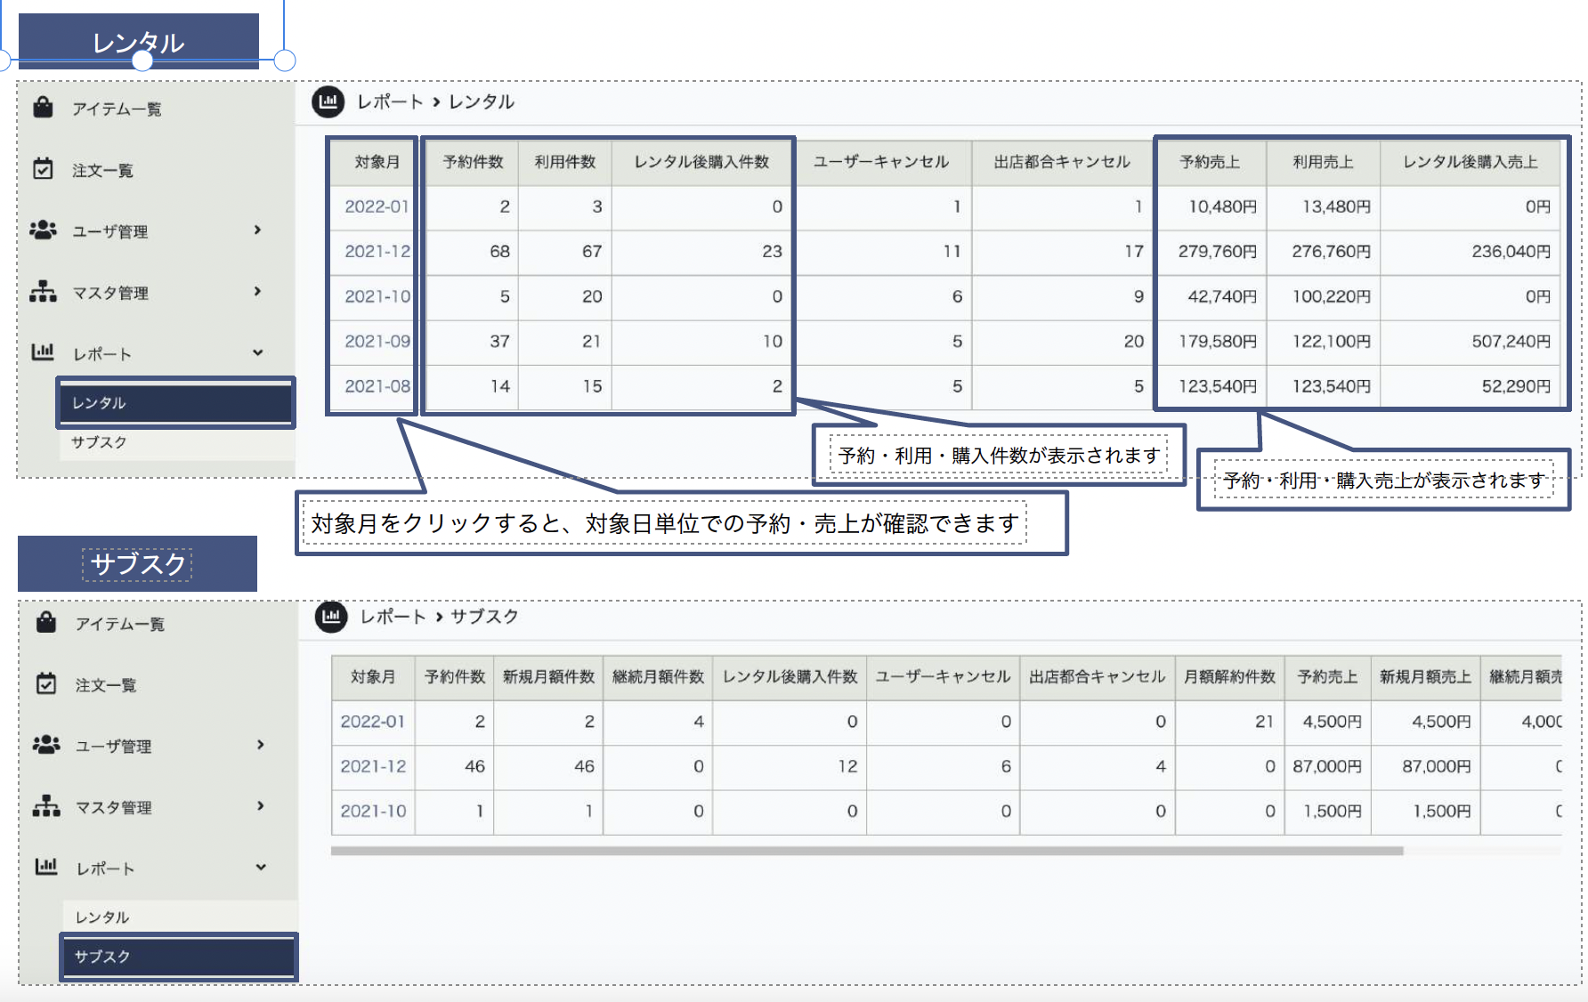Open サブスク submenu item in the top sidebar

[100, 442]
